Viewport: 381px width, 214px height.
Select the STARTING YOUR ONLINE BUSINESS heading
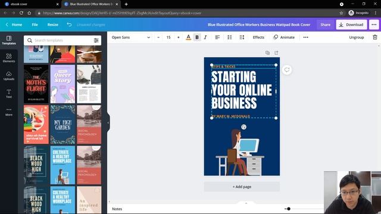[242, 90]
